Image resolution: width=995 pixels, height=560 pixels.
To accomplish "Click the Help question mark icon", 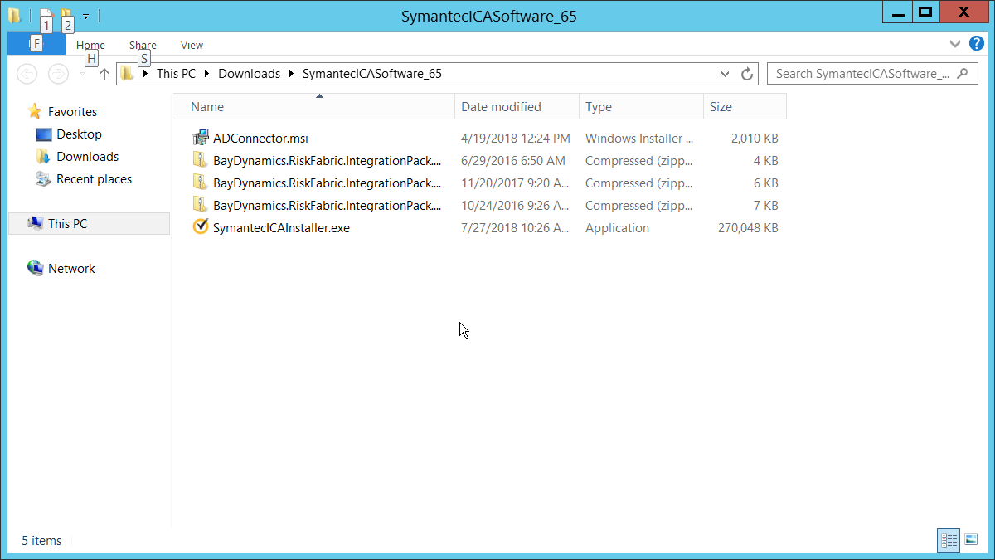I will [x=976, y=44].
